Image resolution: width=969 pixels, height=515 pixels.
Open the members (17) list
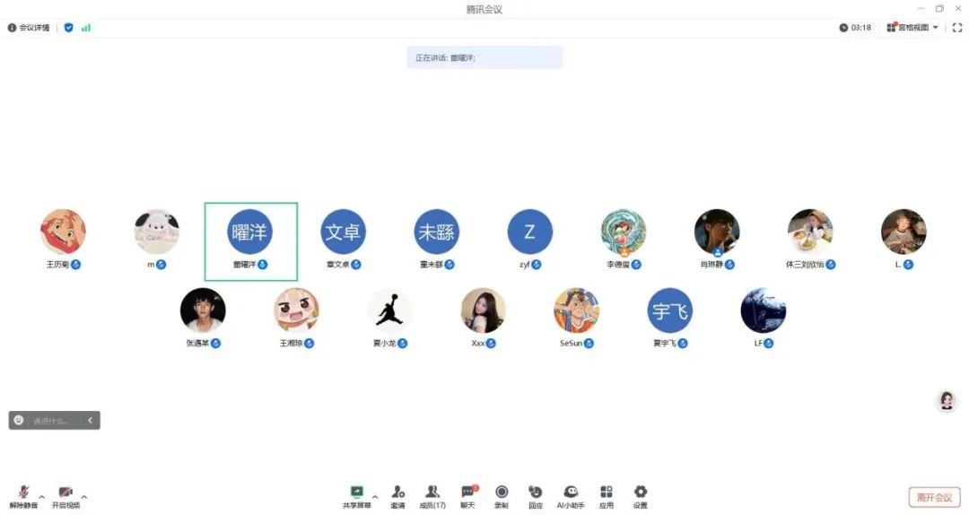pyautogui.click(x=432, y=496)
